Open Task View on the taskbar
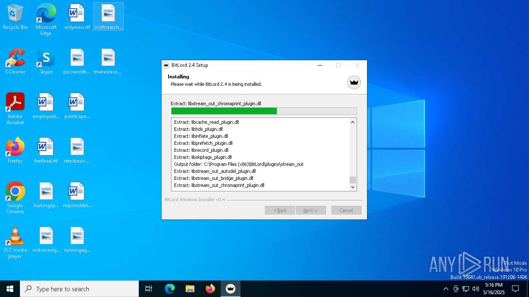The image size is (529, 297). (149, 289)
